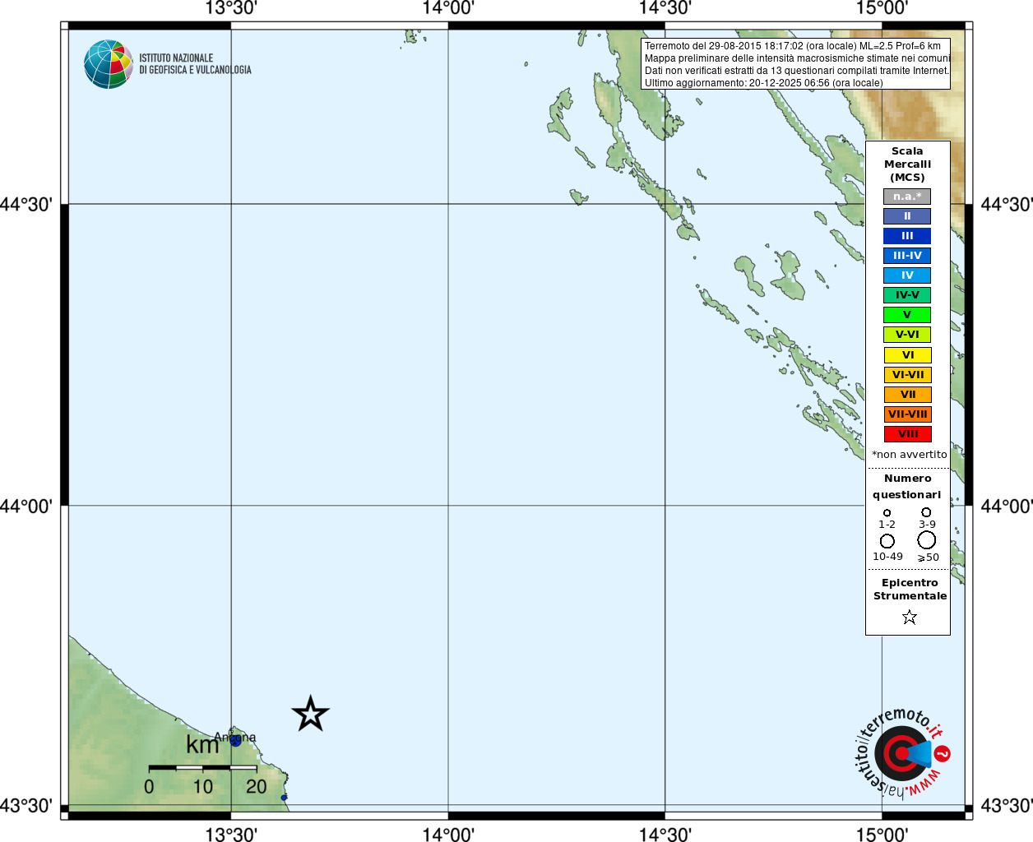Click the km scale bar
The image size is (1033, 842).
point(202,767)
